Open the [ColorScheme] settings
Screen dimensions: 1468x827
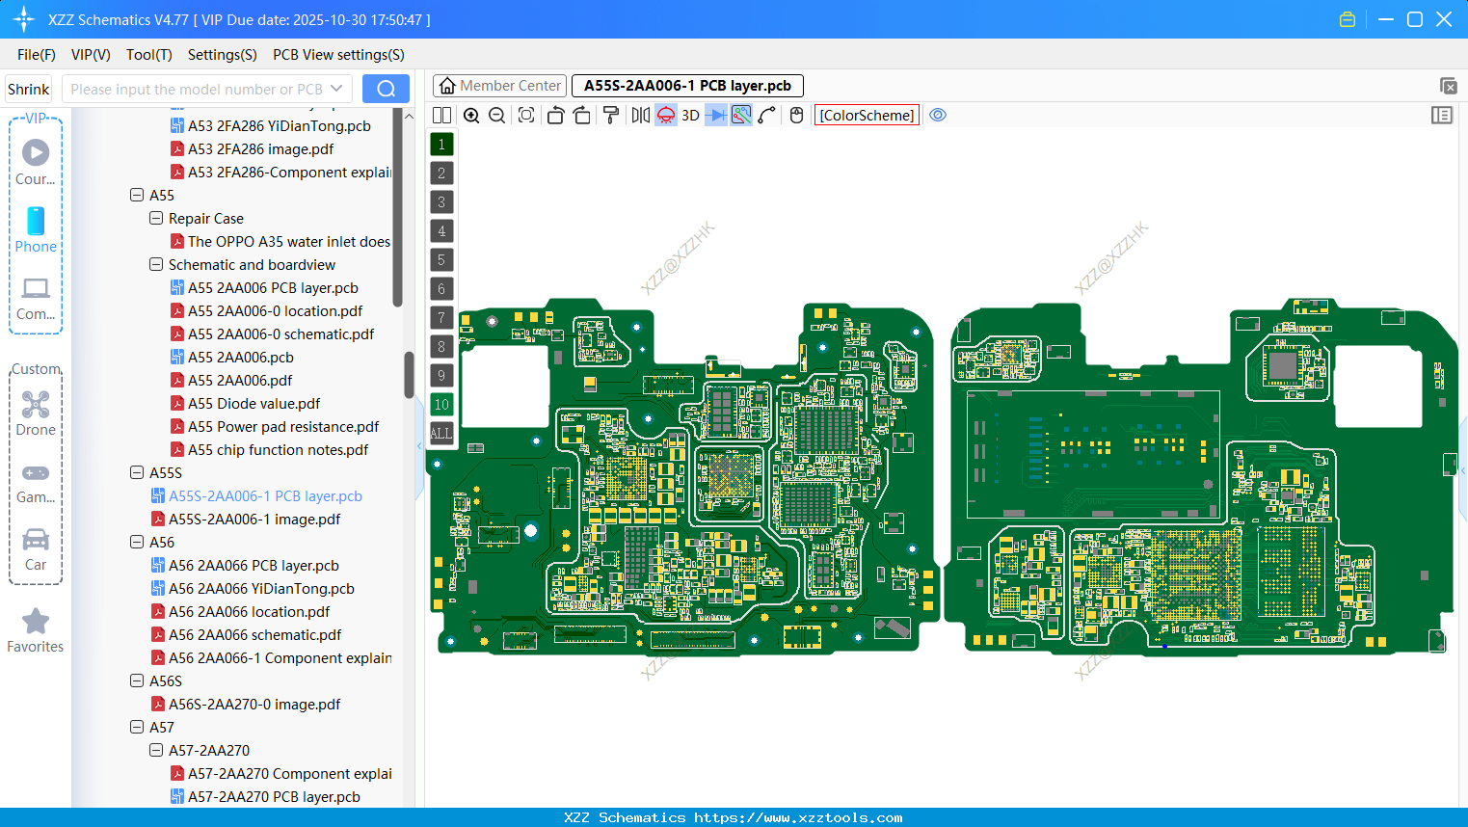[867, 115]
